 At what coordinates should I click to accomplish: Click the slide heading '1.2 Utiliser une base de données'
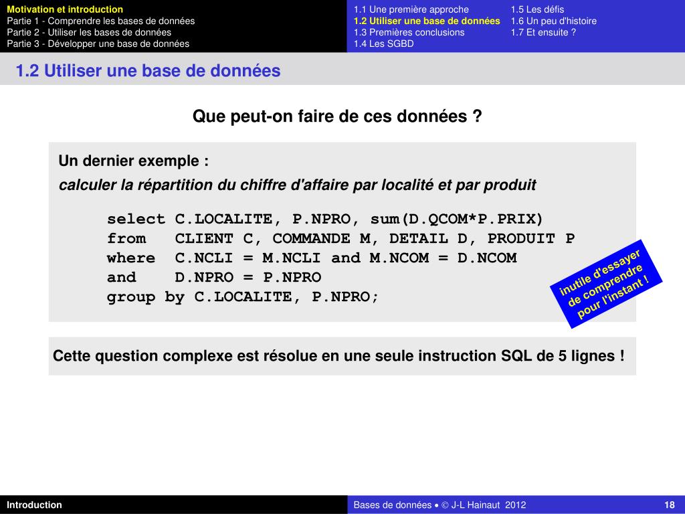148,70
